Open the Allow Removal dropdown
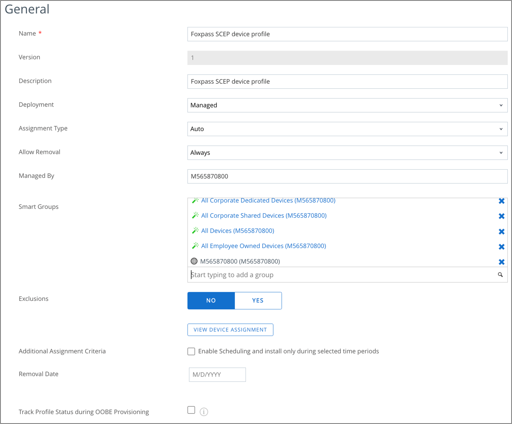 [347, 153]
